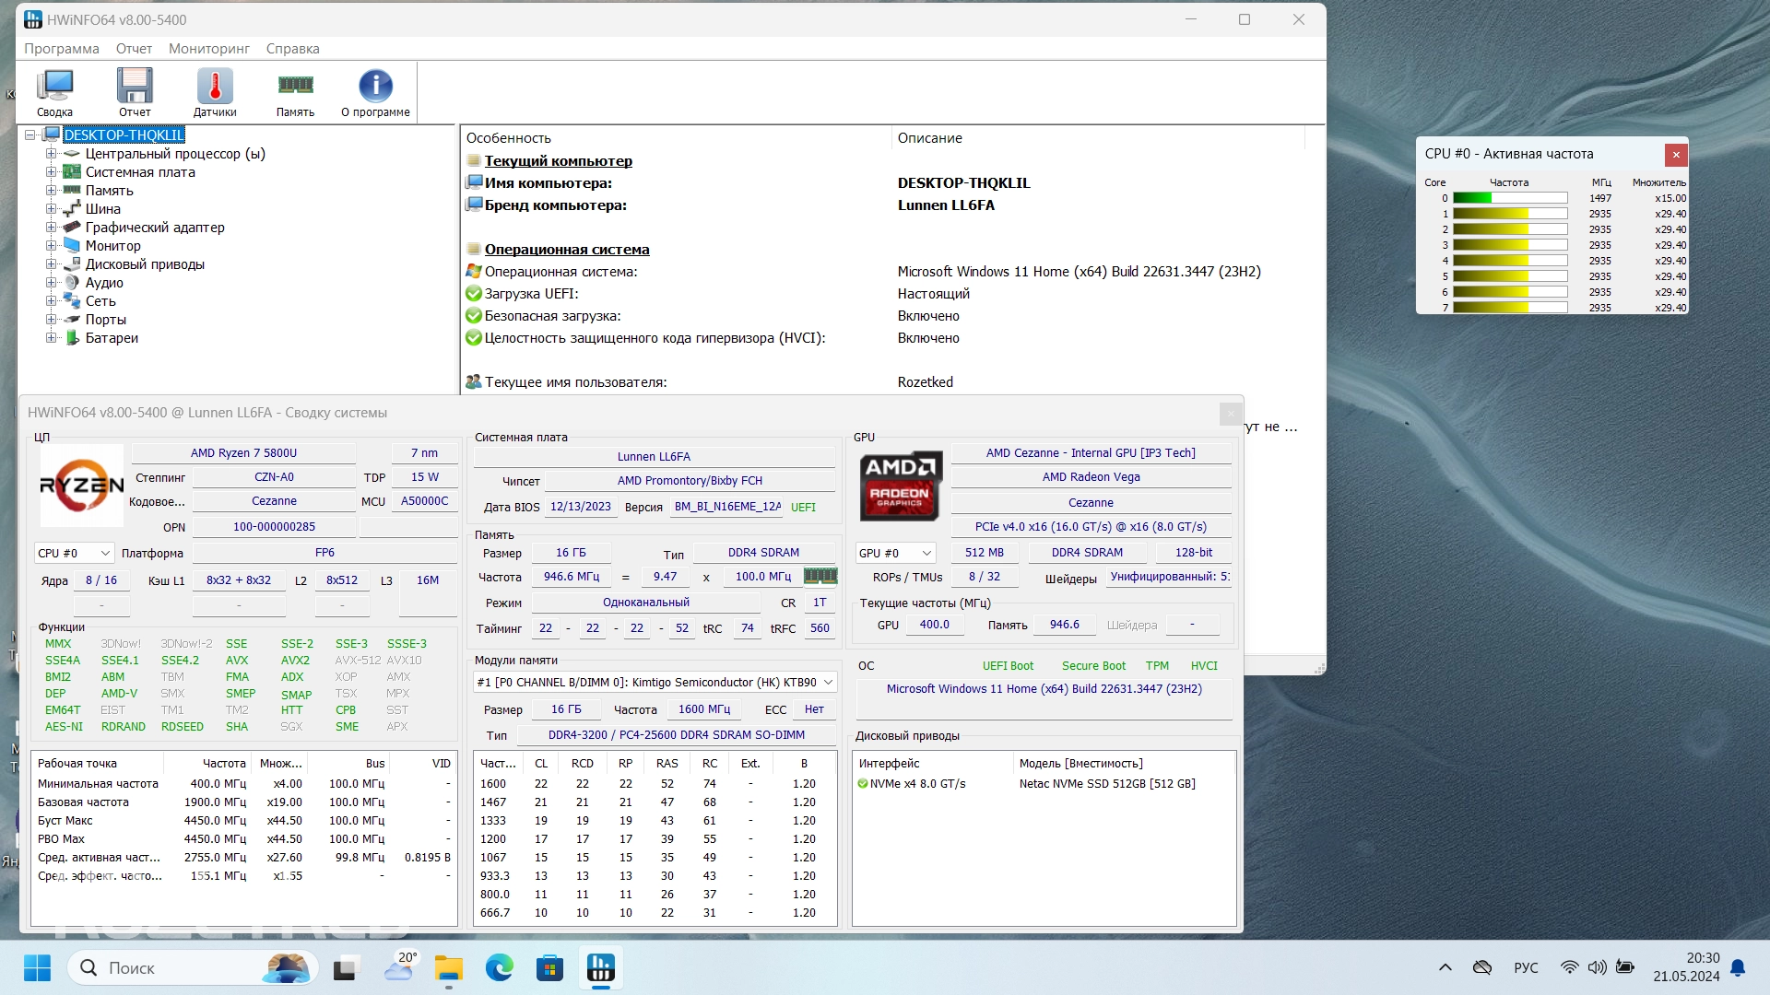Click HWiNFO icon on taskbar

pos(601,968)
